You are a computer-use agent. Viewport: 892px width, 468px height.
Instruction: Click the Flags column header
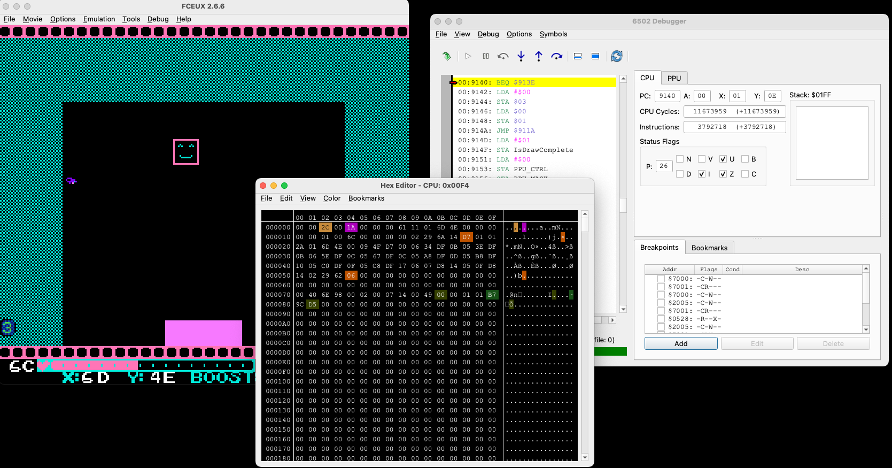point(709,270)
